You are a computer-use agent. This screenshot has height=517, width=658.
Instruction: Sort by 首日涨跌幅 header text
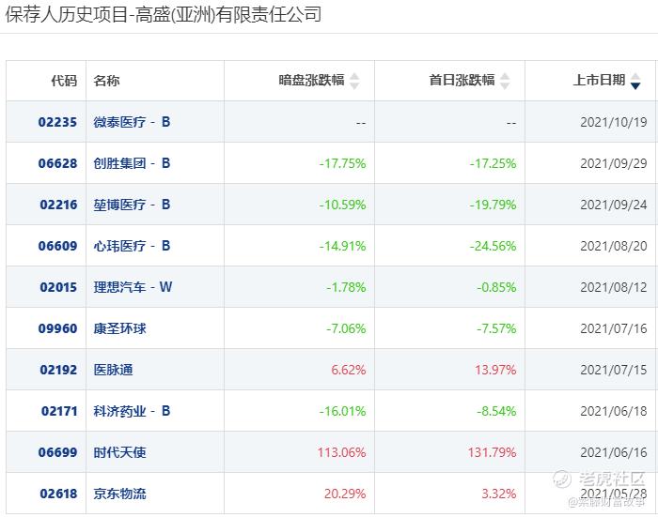[x=462, y=81]
